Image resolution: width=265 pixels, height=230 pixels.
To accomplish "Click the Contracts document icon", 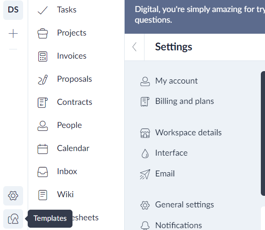I will tap(42, 103).
